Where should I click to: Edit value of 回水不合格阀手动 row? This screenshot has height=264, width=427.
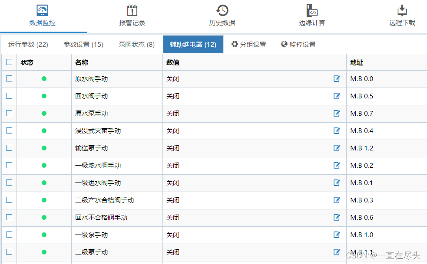337,217
